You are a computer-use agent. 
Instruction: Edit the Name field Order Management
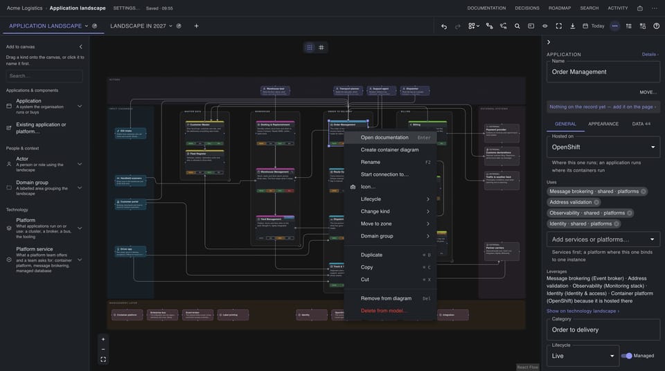[x=603, y=72]
